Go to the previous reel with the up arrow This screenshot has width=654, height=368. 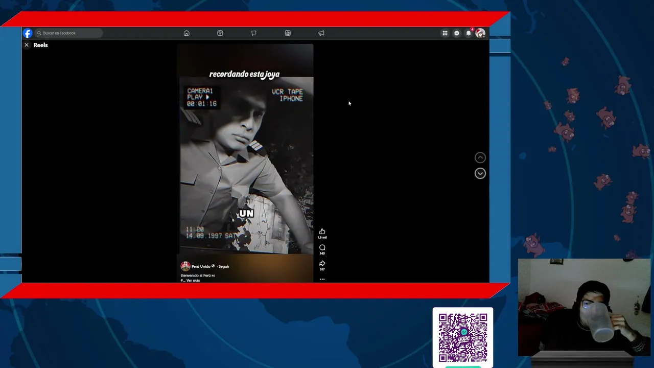pos(480,158)
